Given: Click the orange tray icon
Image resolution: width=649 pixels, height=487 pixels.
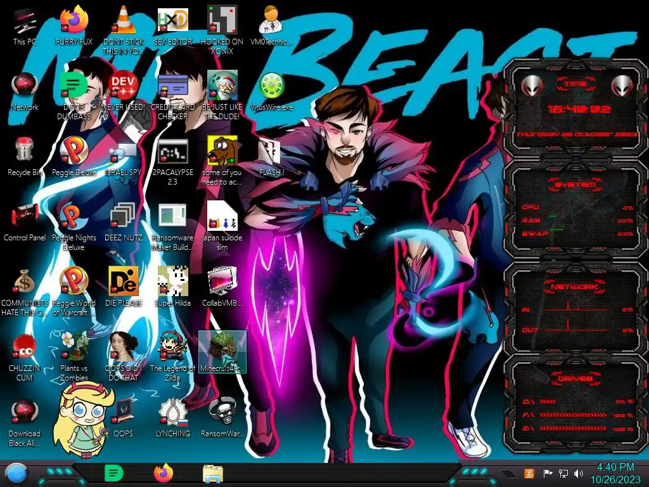Looking at the screenshot, I should [529, 473].
